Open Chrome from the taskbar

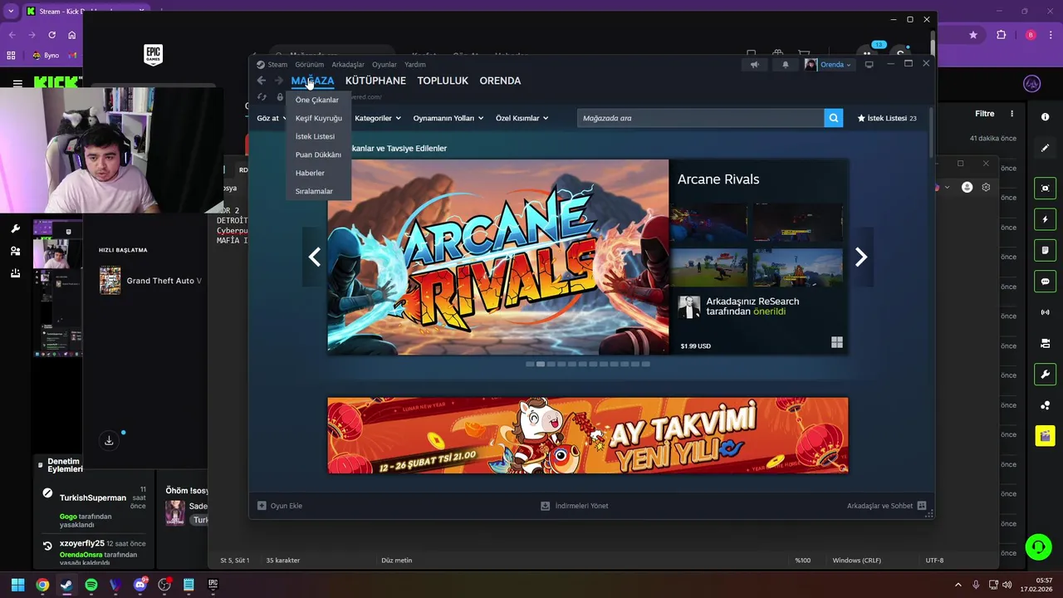42,585
